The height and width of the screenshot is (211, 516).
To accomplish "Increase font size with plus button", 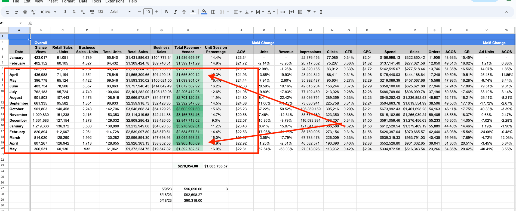I will (x=157, y=12).
